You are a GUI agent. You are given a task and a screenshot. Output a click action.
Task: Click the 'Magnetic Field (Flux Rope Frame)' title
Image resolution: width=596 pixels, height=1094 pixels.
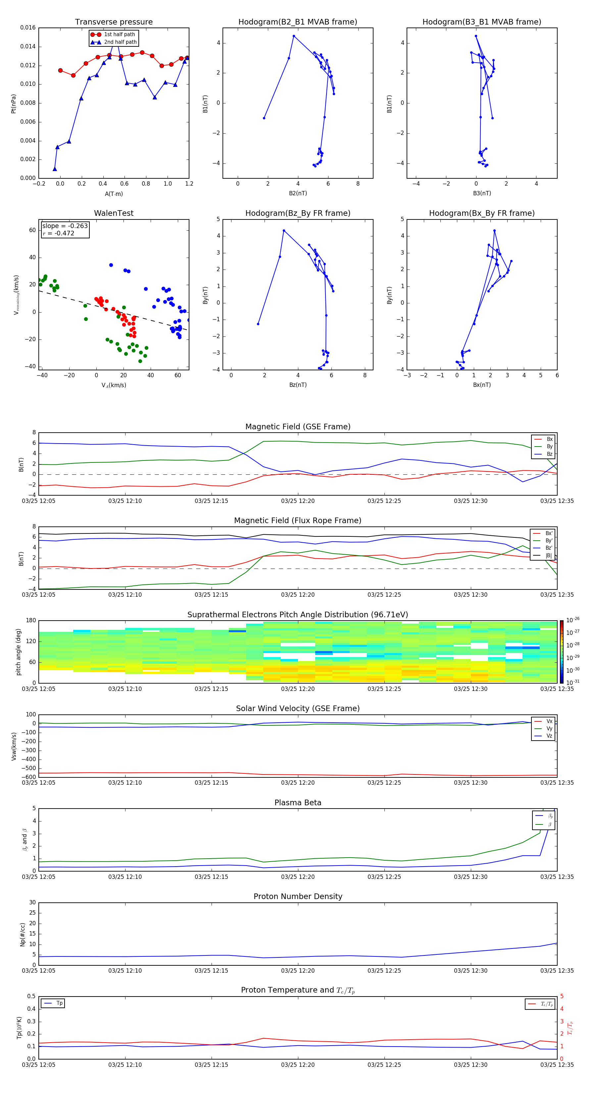[298, 521]
